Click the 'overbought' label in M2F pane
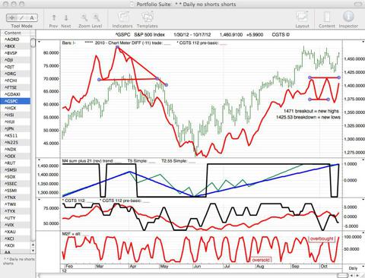 [322, 239]
